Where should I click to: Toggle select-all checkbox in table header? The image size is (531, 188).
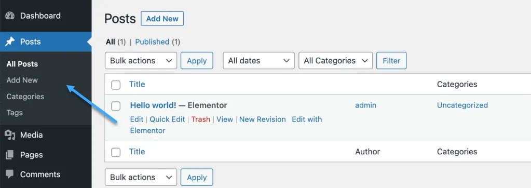(116, 85)
